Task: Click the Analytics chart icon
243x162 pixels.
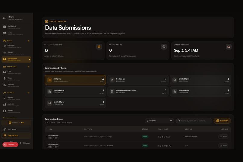Action: tap(5, 104)
